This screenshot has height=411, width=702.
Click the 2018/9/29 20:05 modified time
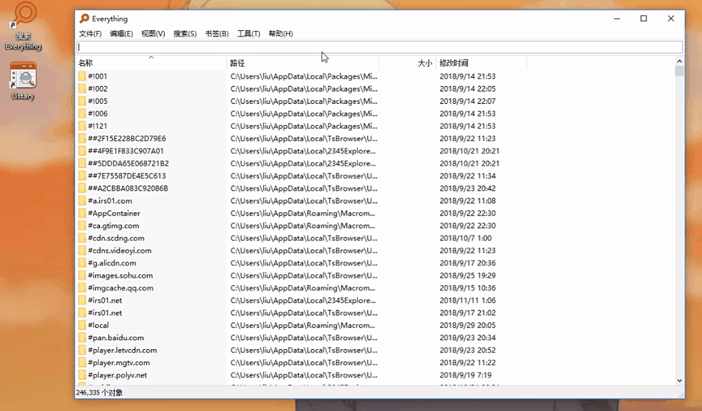tap(468, 326)
